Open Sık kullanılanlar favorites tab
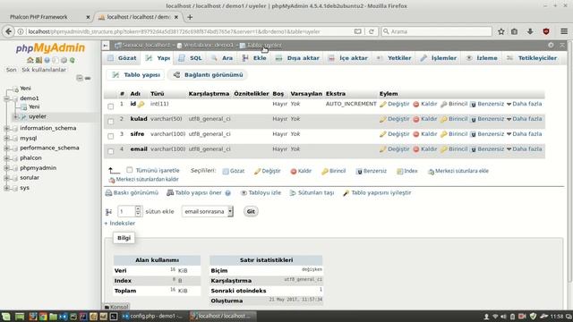 tap(44, 70)
